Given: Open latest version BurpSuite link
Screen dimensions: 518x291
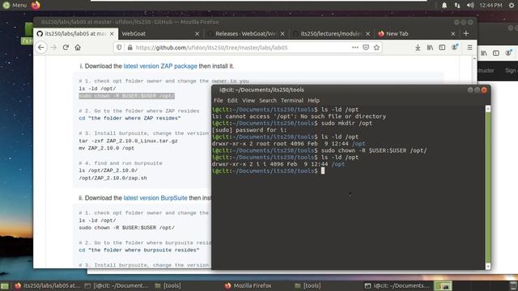Looking at the screenshot, I should [155, 198].
